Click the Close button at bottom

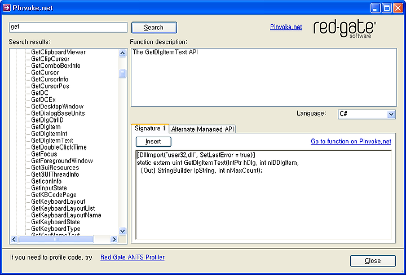(373, 261)
